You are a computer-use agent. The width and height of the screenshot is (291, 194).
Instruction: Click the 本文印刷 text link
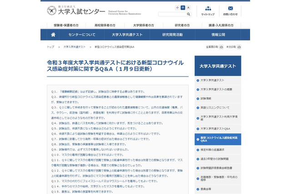(231, 47)
